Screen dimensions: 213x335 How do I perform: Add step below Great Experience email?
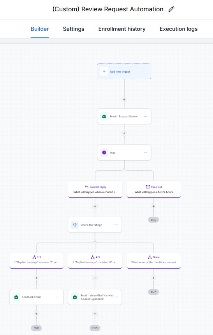point(95,314)
